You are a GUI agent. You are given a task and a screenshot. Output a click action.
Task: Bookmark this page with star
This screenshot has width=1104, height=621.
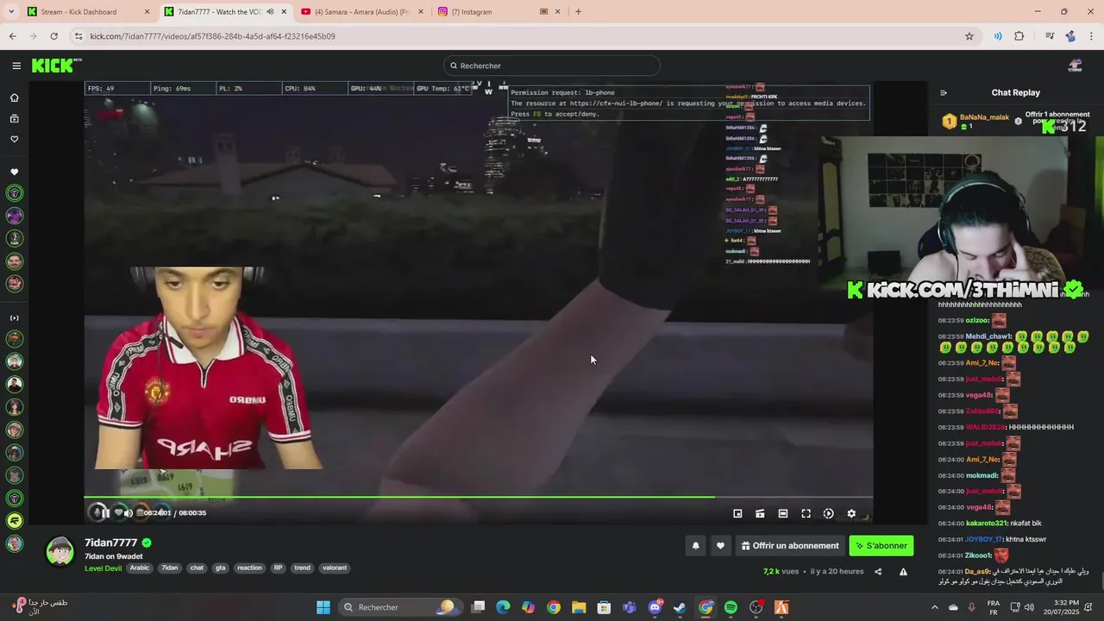pyautogui.click(x=969, y=36)
